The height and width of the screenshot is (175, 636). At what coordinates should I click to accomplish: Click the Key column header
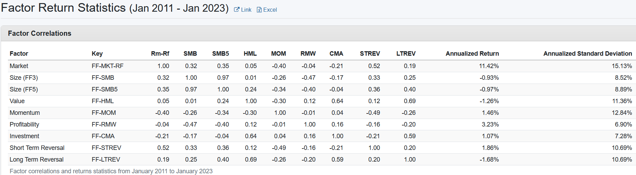coord(97,54)
